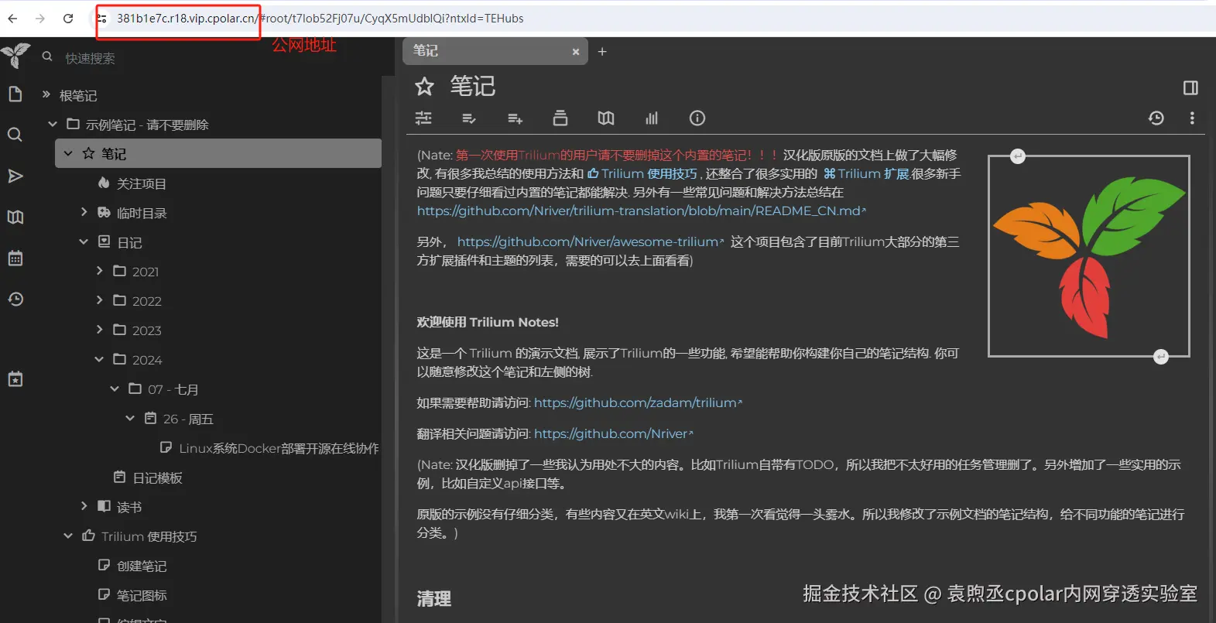Open the inherited attributes icon in the ribbon
This screenshot has height=623, width=1216.
point(515,118)
